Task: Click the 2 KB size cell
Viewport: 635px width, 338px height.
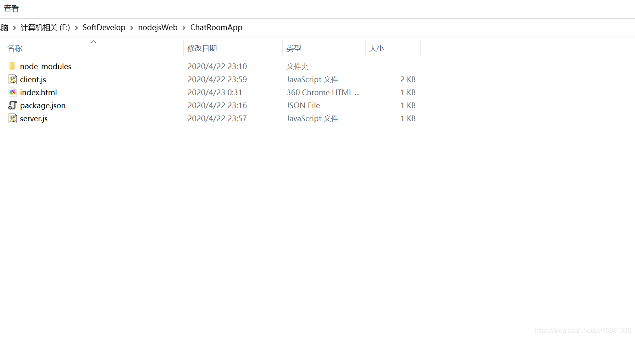Action: pyautogui.click(x=408, y=79)
